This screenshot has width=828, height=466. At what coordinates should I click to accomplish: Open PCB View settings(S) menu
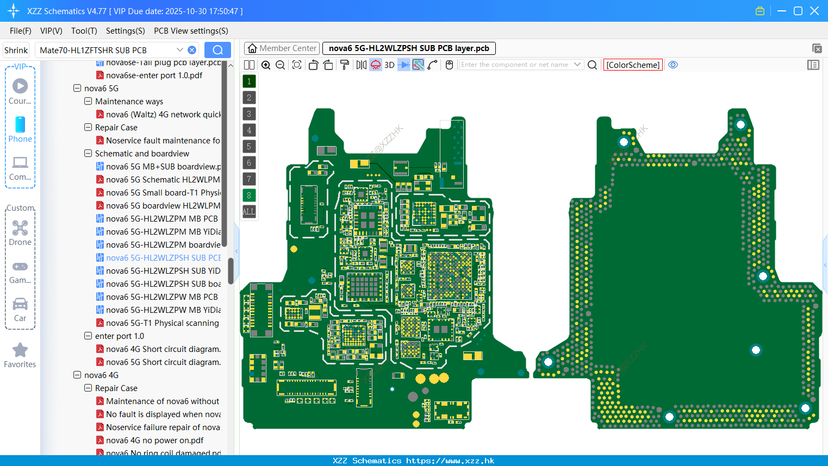(x=191, y=31)
